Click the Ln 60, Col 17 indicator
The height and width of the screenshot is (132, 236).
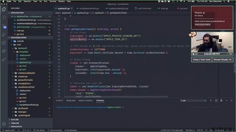172,130
